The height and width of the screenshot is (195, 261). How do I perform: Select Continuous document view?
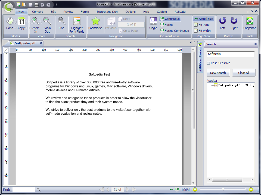(170, 19)
